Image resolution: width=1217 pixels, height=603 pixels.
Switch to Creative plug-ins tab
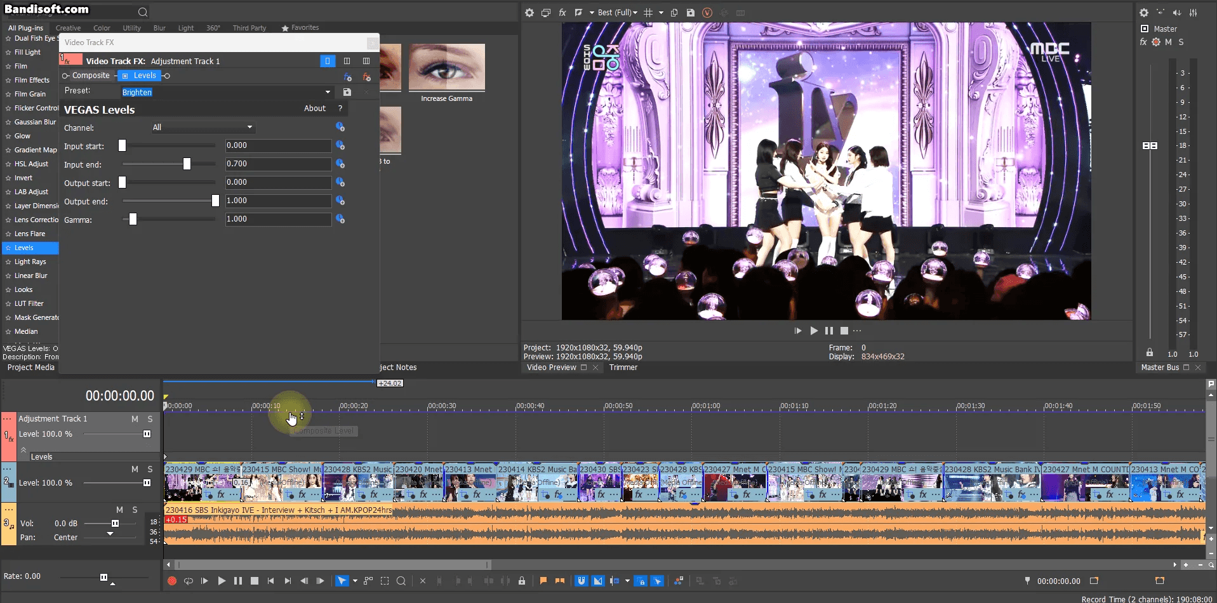click(x=68, y=28)
